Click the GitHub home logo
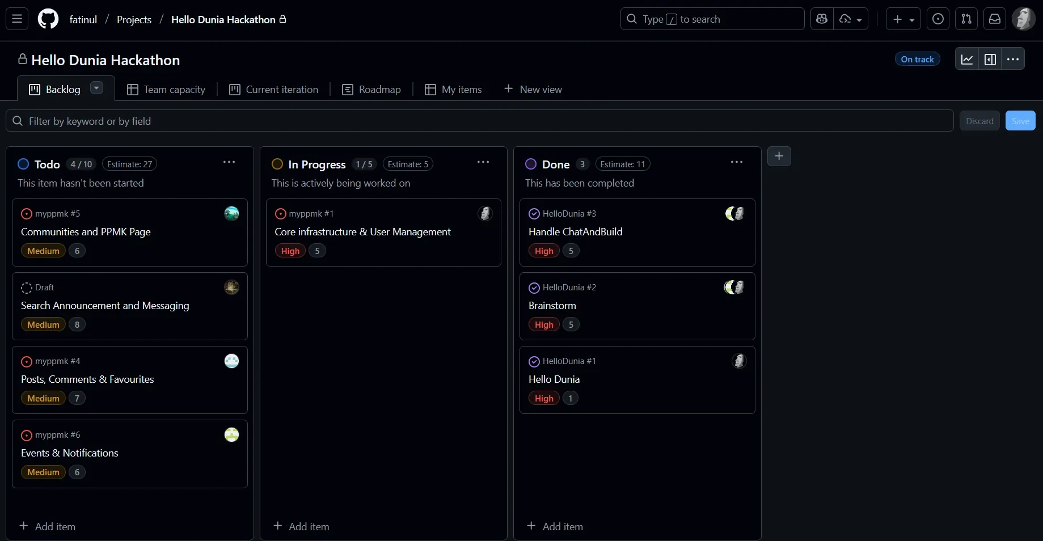Viewport: 1043px width, 541px height. point(48,19)
